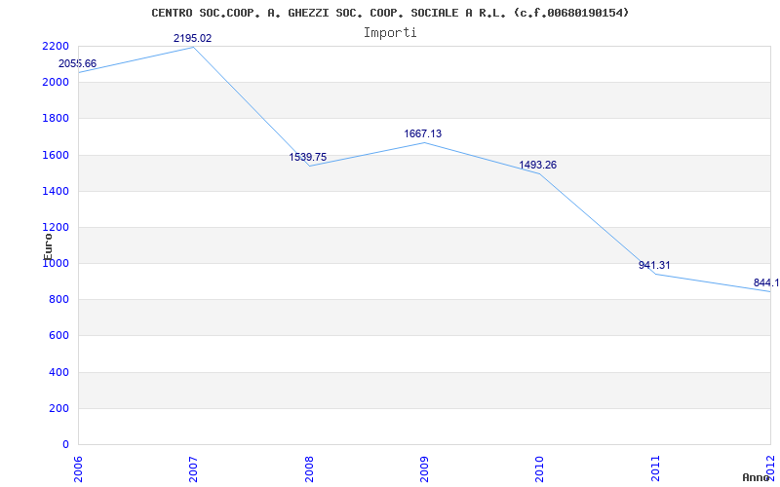The image size is (780, 487).
Task: Click the 2007 year label on x-axis
Action: pos(194,467)
